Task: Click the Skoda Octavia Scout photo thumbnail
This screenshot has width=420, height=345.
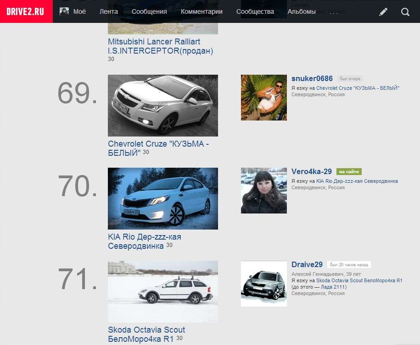Action: (x=162, y=291)
